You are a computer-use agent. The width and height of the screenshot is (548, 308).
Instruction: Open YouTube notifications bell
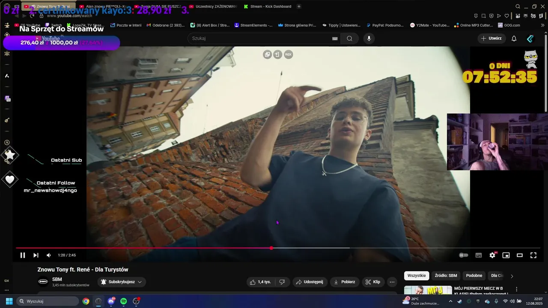click(514, 38)
